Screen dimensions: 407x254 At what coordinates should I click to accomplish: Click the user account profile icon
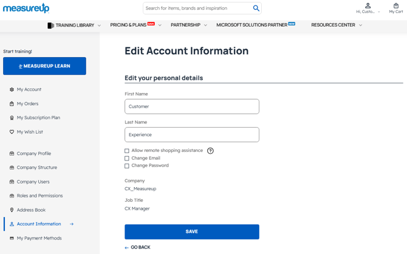pyautogui.click(x=368, y=5)
